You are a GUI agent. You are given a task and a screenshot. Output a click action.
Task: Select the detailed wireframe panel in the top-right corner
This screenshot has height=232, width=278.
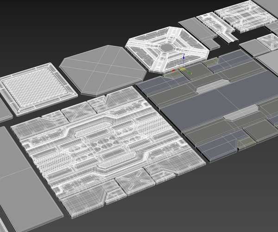point(246,16)
